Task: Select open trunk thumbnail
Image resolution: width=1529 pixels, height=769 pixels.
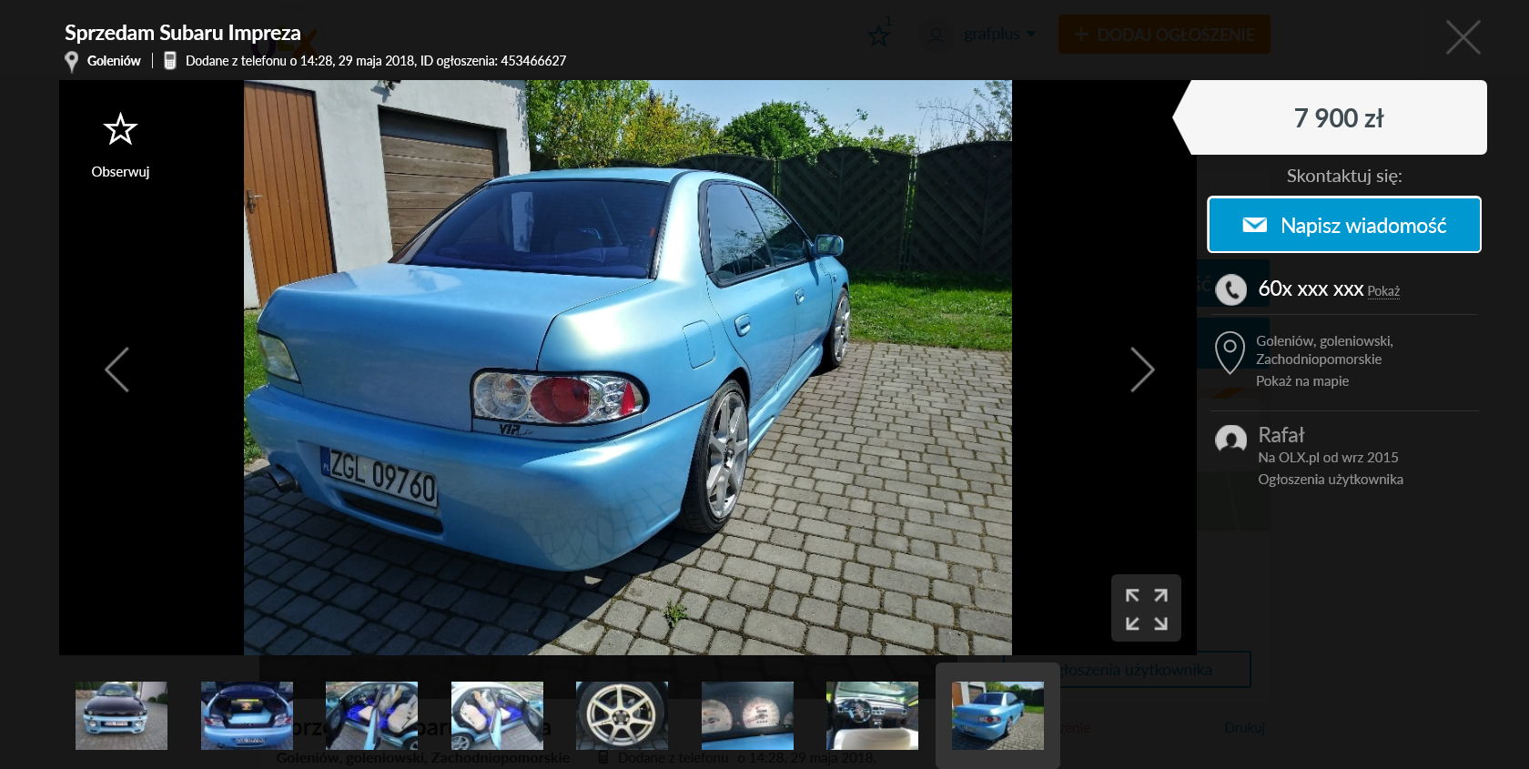Action: tap(247, 715)
